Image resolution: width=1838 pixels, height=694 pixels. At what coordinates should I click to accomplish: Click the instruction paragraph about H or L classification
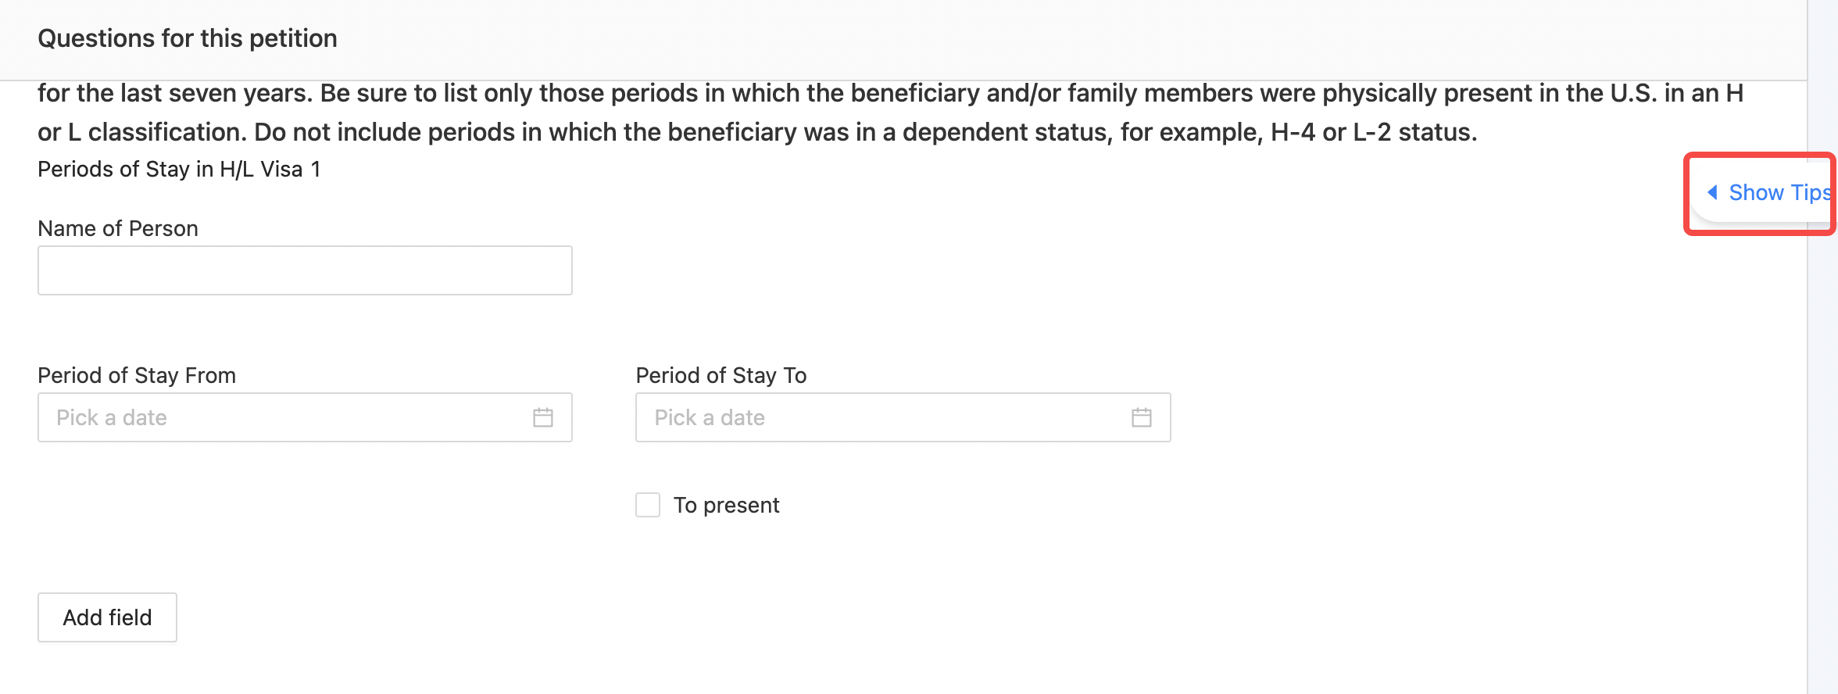(891, 113)
